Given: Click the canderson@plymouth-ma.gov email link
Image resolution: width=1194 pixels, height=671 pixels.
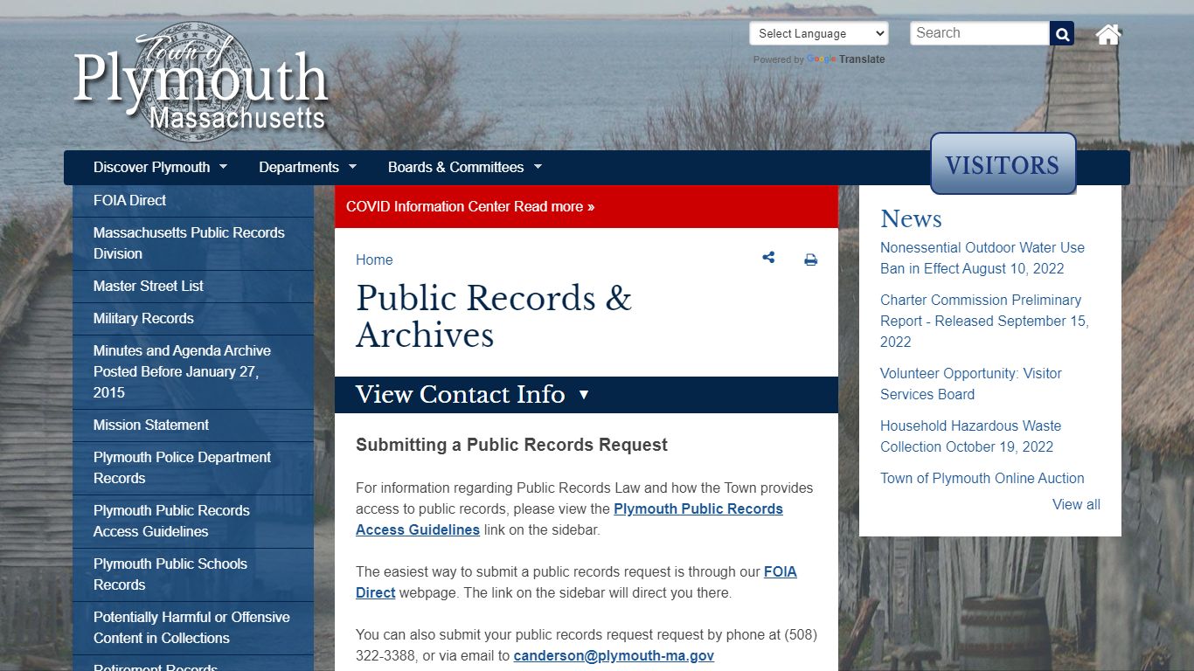Looking at the screenshot, I should pyautogui.click(x=614, y=656).
